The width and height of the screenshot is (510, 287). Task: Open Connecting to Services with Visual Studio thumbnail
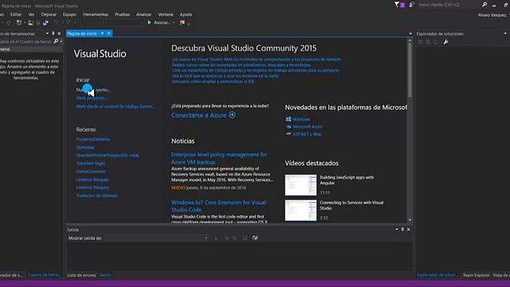click(300, 210)
